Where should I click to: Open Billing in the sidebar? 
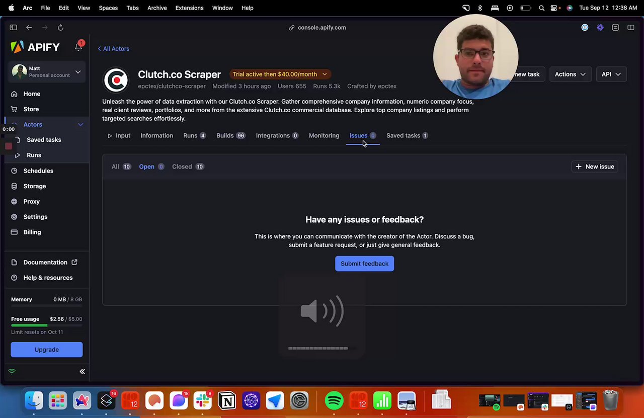(x=32, y=232)
